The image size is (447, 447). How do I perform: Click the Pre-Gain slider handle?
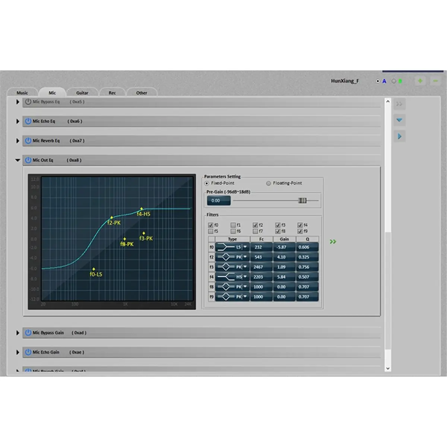point(302,200)
